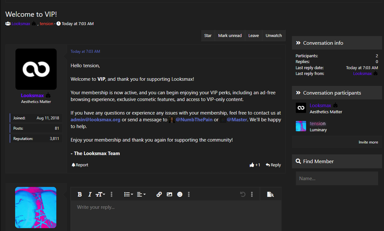Click the undo arrow in the editor

point(243,194)
